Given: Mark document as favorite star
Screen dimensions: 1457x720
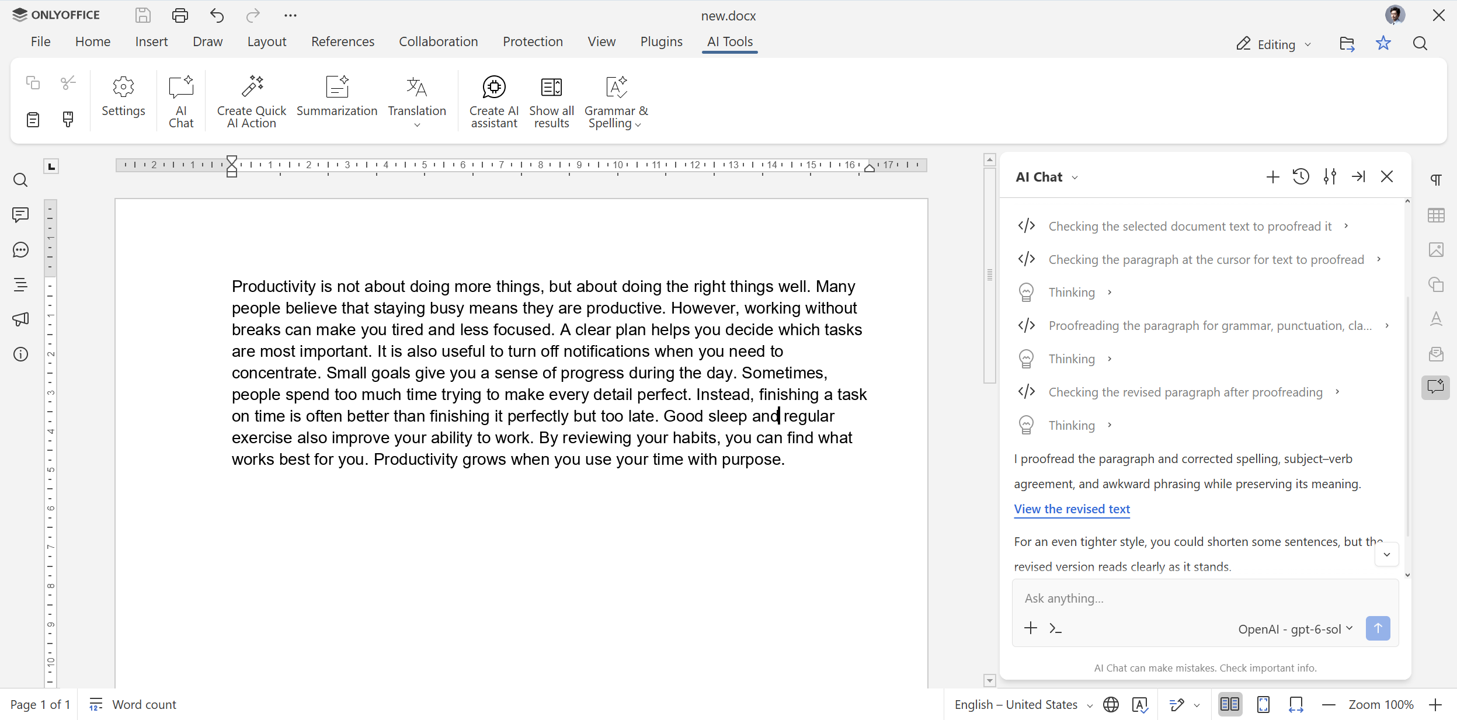Looking at the screenshot, I should coord(1383,43).
